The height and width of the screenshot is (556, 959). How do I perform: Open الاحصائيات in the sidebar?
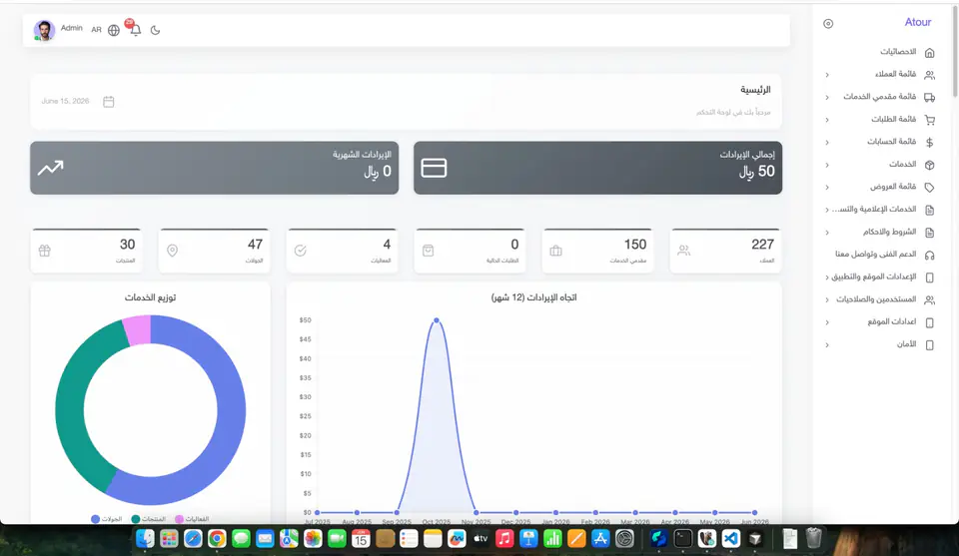(x=898, y=52)
